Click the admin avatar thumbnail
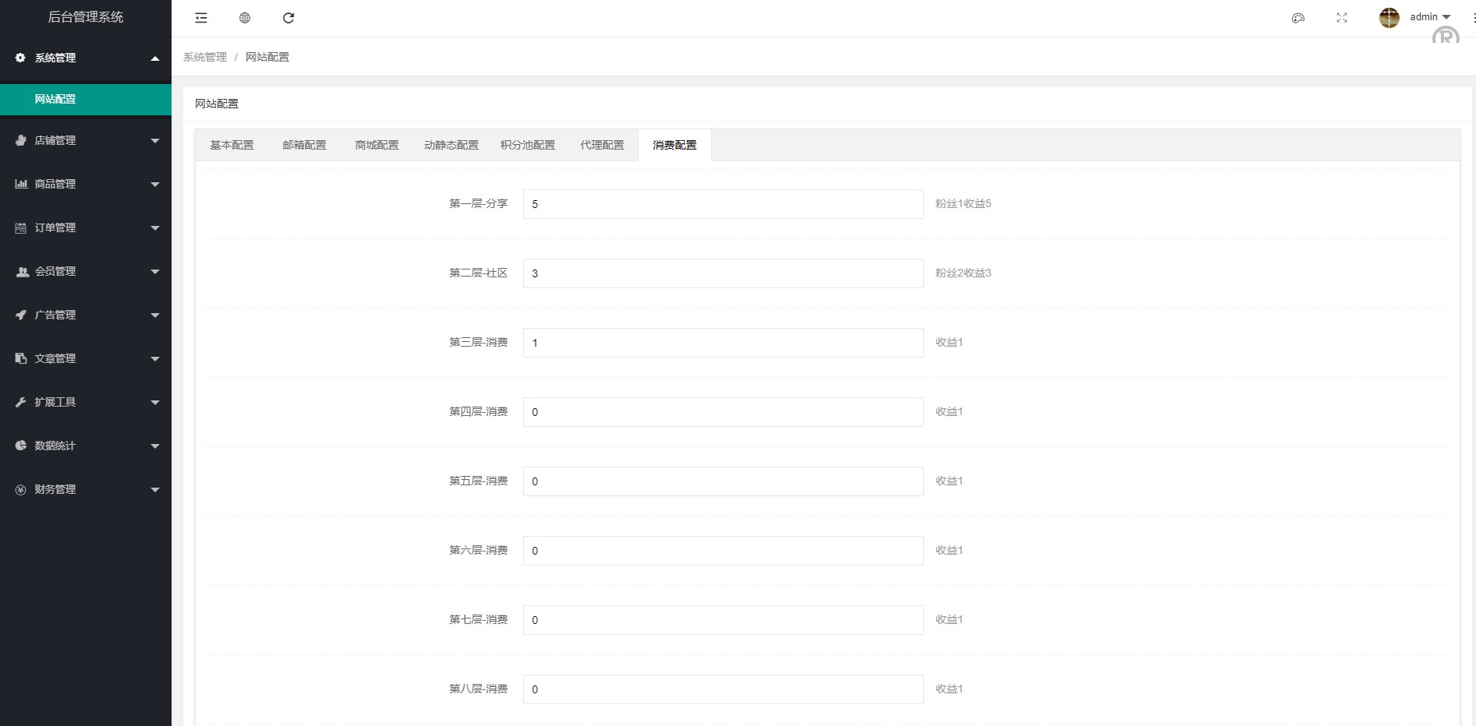1476x726 pixels. click(x=1389, y=16)
